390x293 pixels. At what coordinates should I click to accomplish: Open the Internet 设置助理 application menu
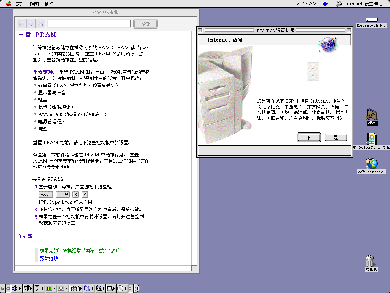coord(359,4)
